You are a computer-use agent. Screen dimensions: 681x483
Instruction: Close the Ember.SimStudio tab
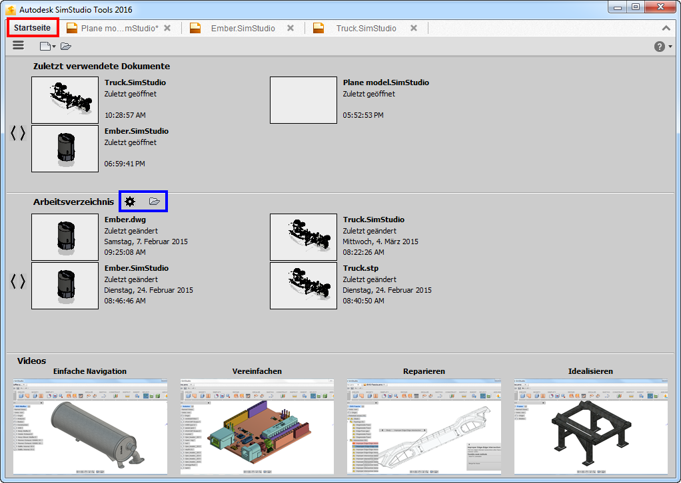[x=291, y=28]
